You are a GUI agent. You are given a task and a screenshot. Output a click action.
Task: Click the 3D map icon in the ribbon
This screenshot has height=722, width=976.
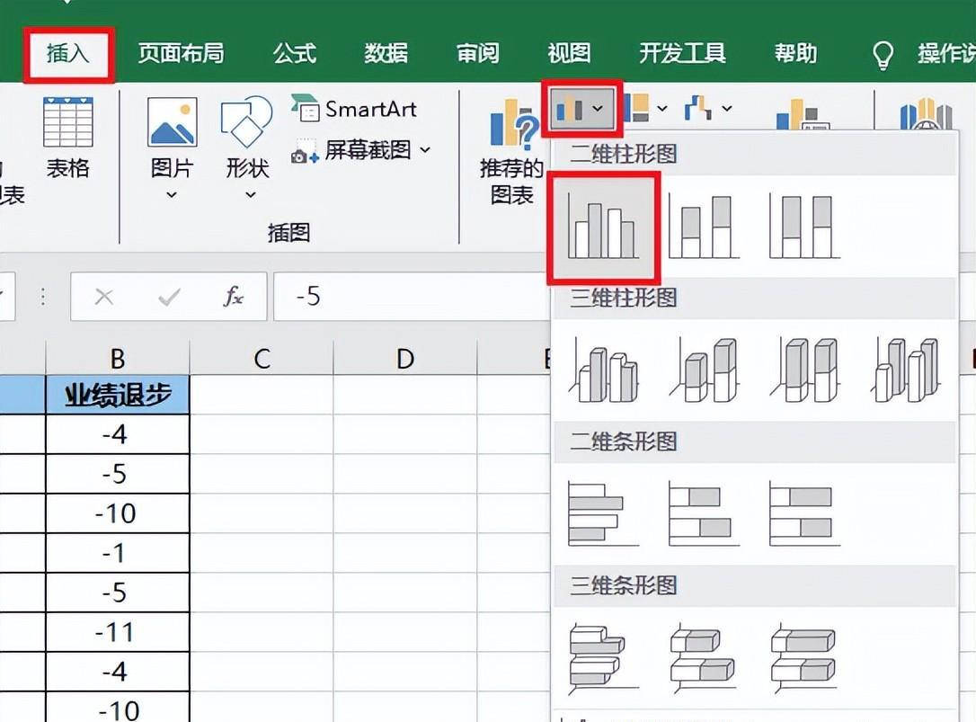tap(927, 114)
